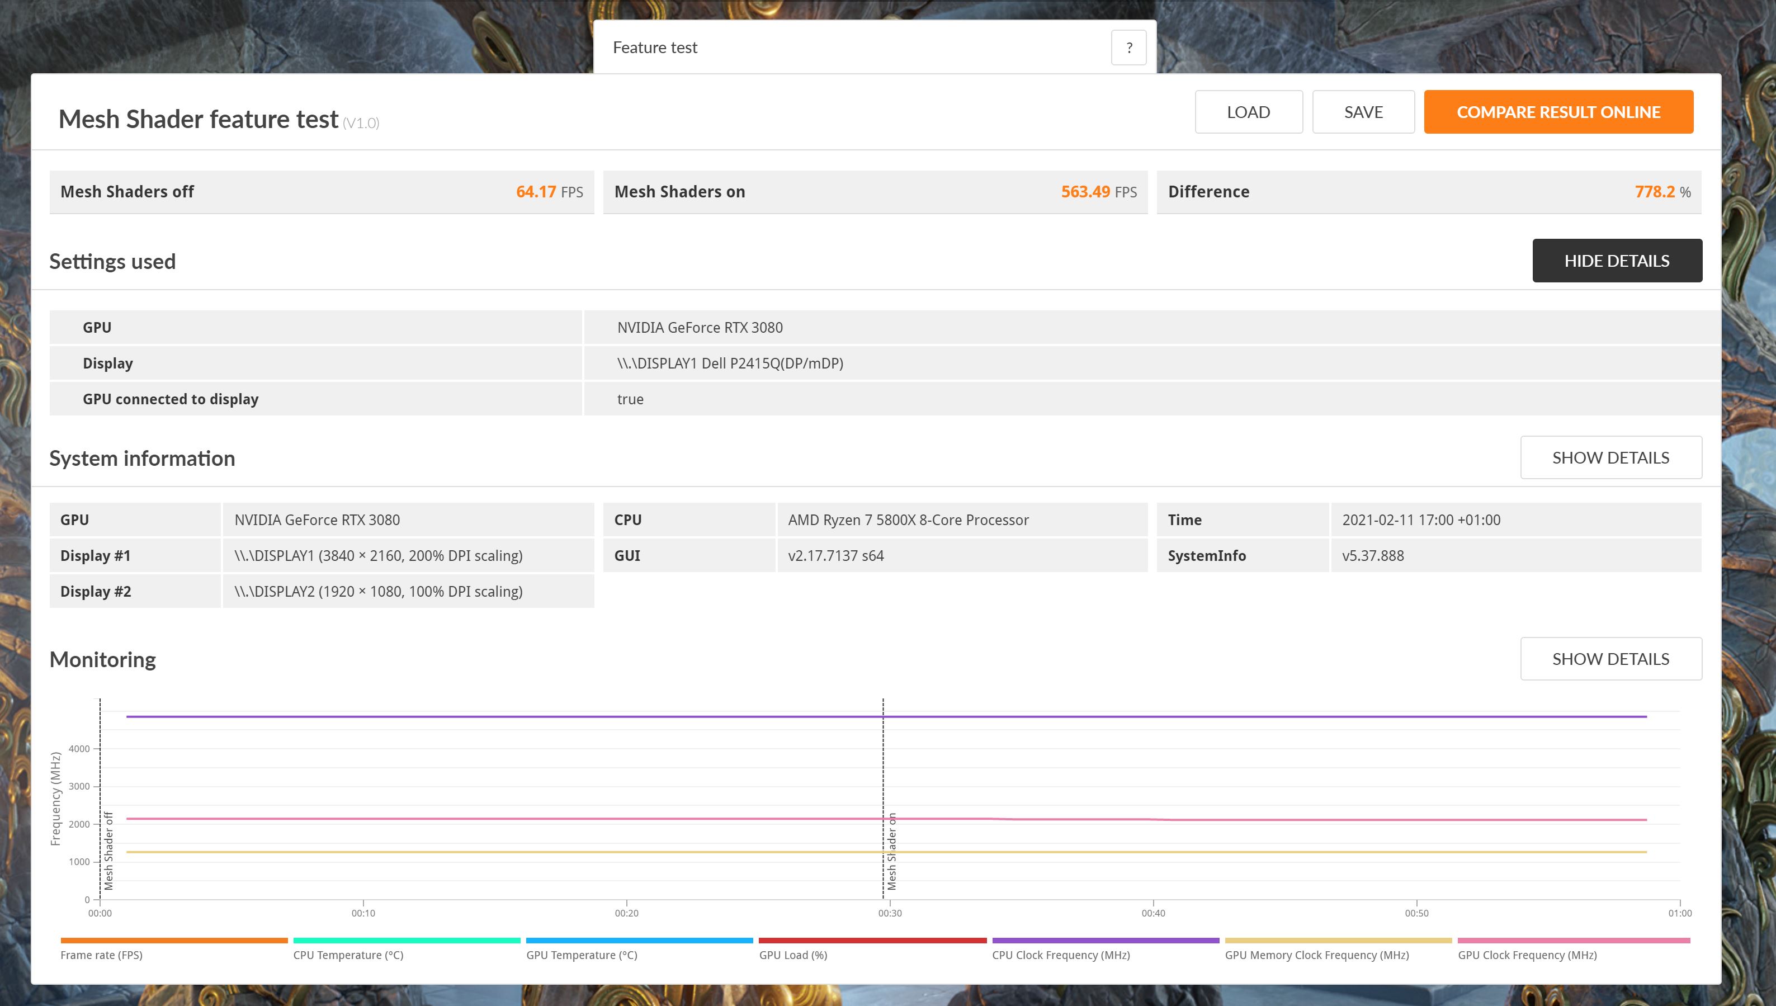Toggle GPU Clock Frequency legend series
The width and height of the screenshot is (1776, 1006).
tap(1527, 955)
